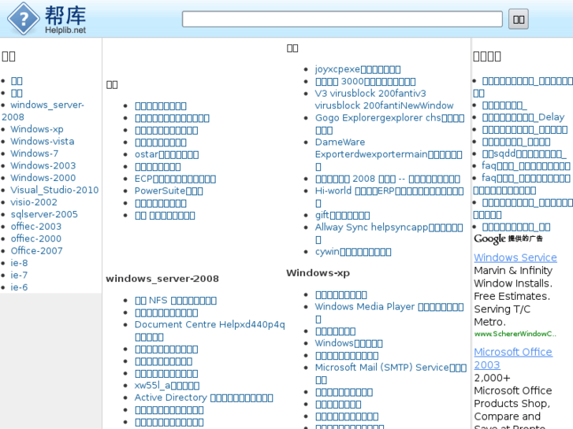Open the Hi-world ERP article link

pos(389,197)
